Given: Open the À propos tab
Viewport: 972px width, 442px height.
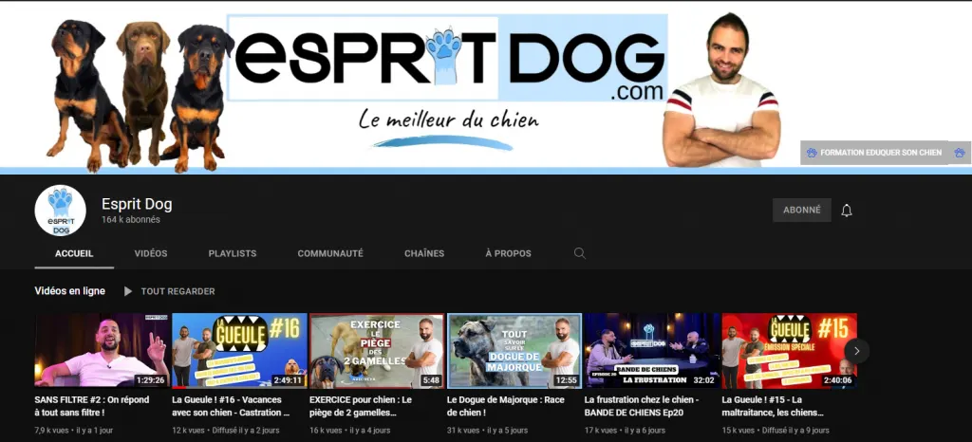Looking at the screenshot, I should (x=509, y=253).
